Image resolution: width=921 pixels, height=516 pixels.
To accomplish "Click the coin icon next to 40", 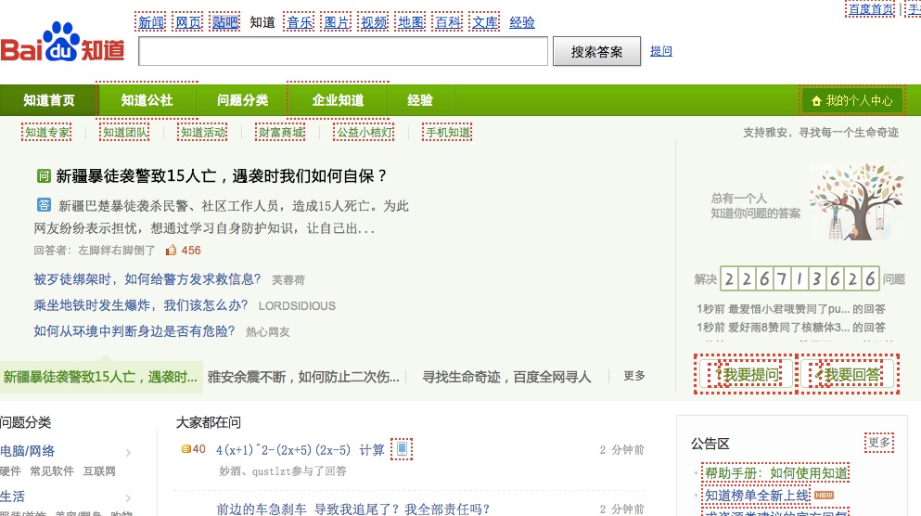I will pos(186,449).
